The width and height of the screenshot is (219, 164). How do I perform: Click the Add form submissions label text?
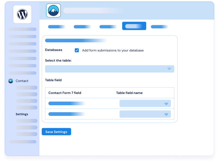point(113,50)
